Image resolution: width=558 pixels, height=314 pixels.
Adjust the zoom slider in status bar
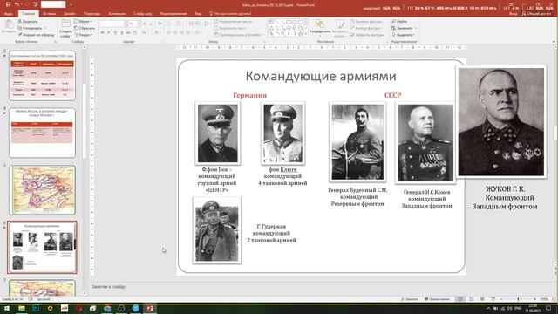518,299
